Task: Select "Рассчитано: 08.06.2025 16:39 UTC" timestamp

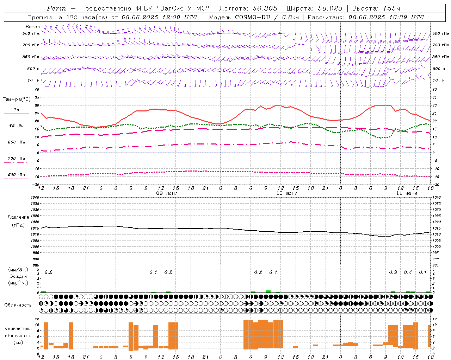Action: click(x=366, y=17)
